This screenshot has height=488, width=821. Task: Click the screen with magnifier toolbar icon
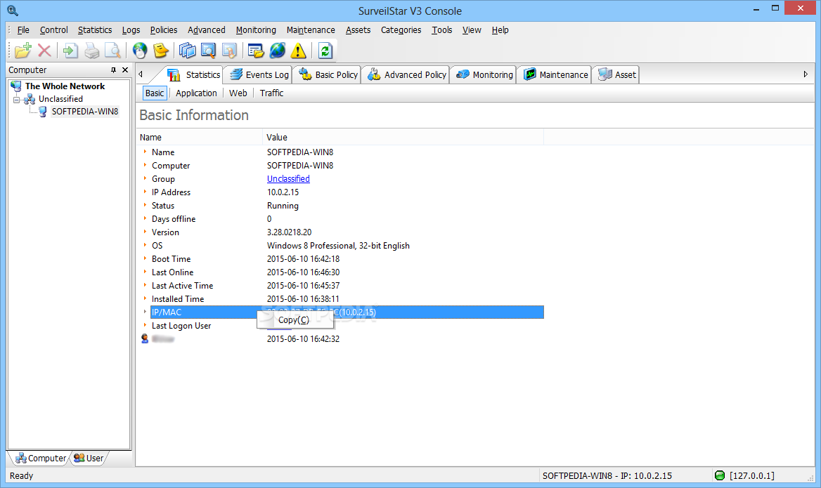(x=208, y=51)
